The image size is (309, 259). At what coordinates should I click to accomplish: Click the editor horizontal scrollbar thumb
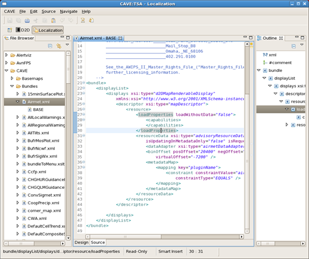tap(125, 237)
